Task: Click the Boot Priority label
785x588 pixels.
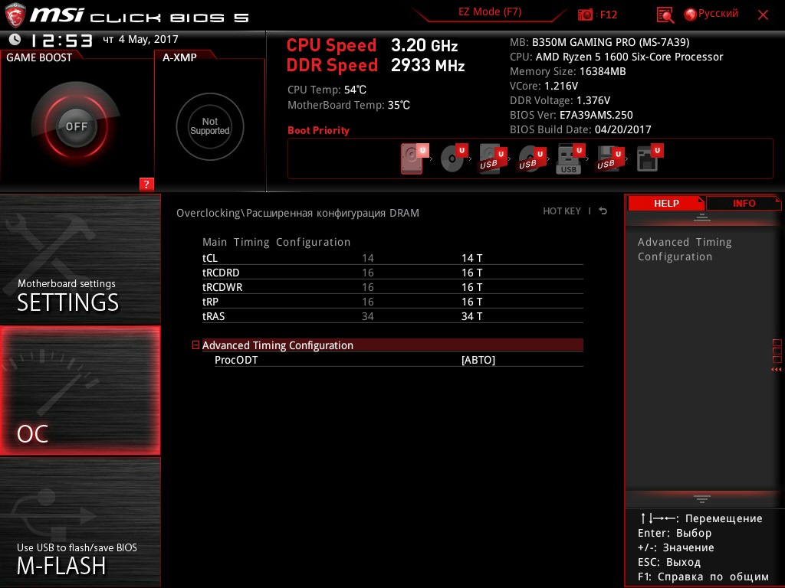Action: pyautogui.click(x=318, y=130)
